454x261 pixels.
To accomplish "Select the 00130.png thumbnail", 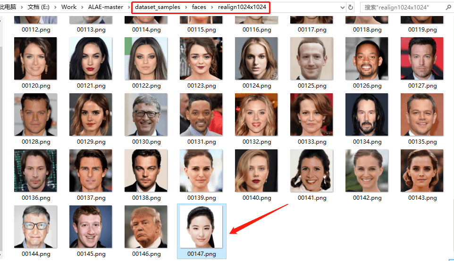I will [146, 119].
